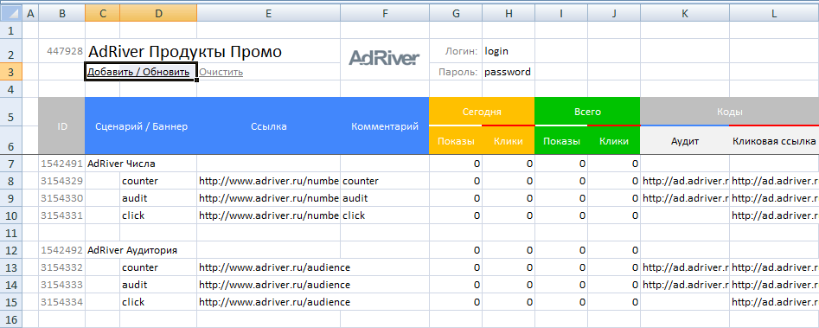The image size is (819, 328).
Task: Click the 'Пароль:' label
Action: click(458, 72)
